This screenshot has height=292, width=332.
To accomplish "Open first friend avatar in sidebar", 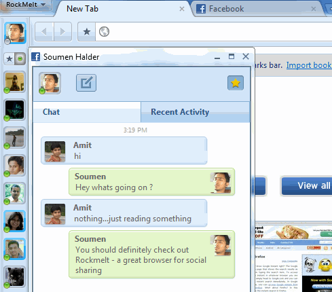I will (15, 82).
